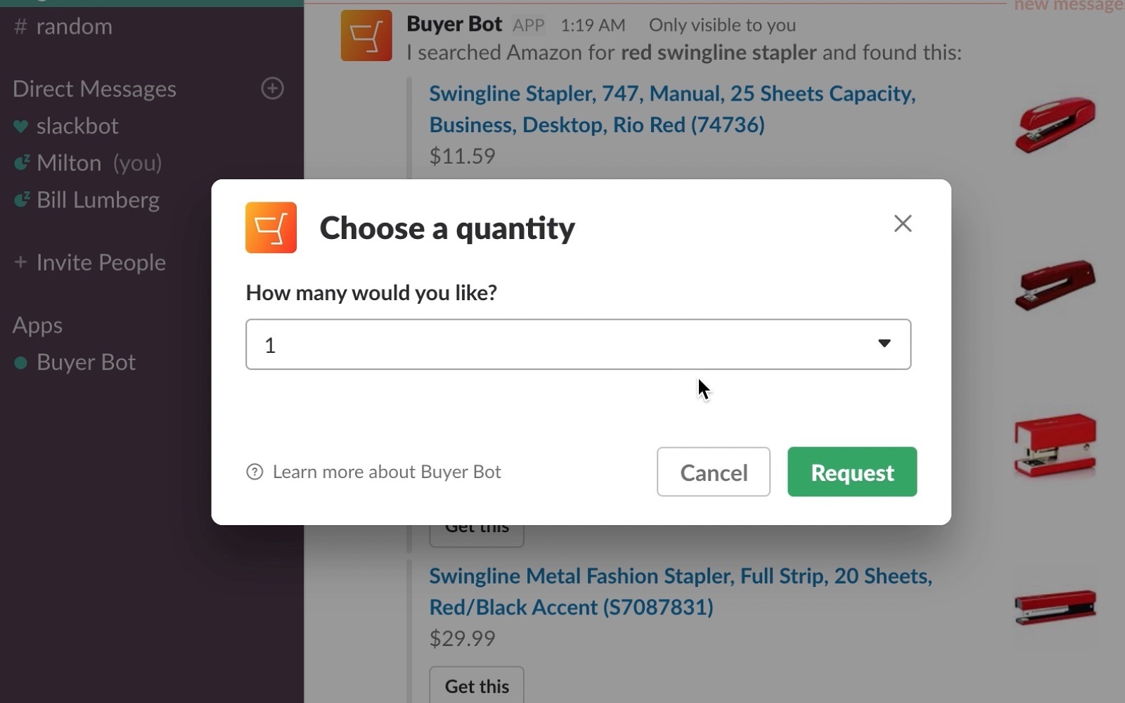Cancel the quantity selection

click(713, 472)
